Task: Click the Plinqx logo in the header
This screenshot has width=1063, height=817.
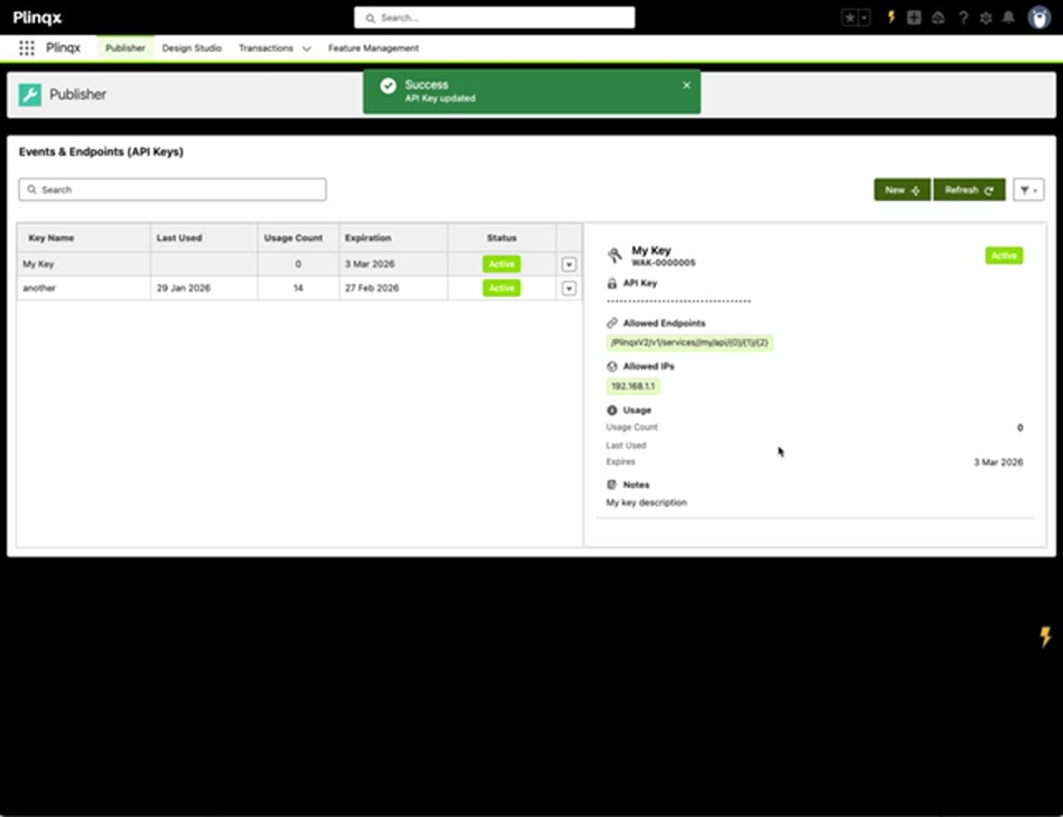Action: click(37, 17)
